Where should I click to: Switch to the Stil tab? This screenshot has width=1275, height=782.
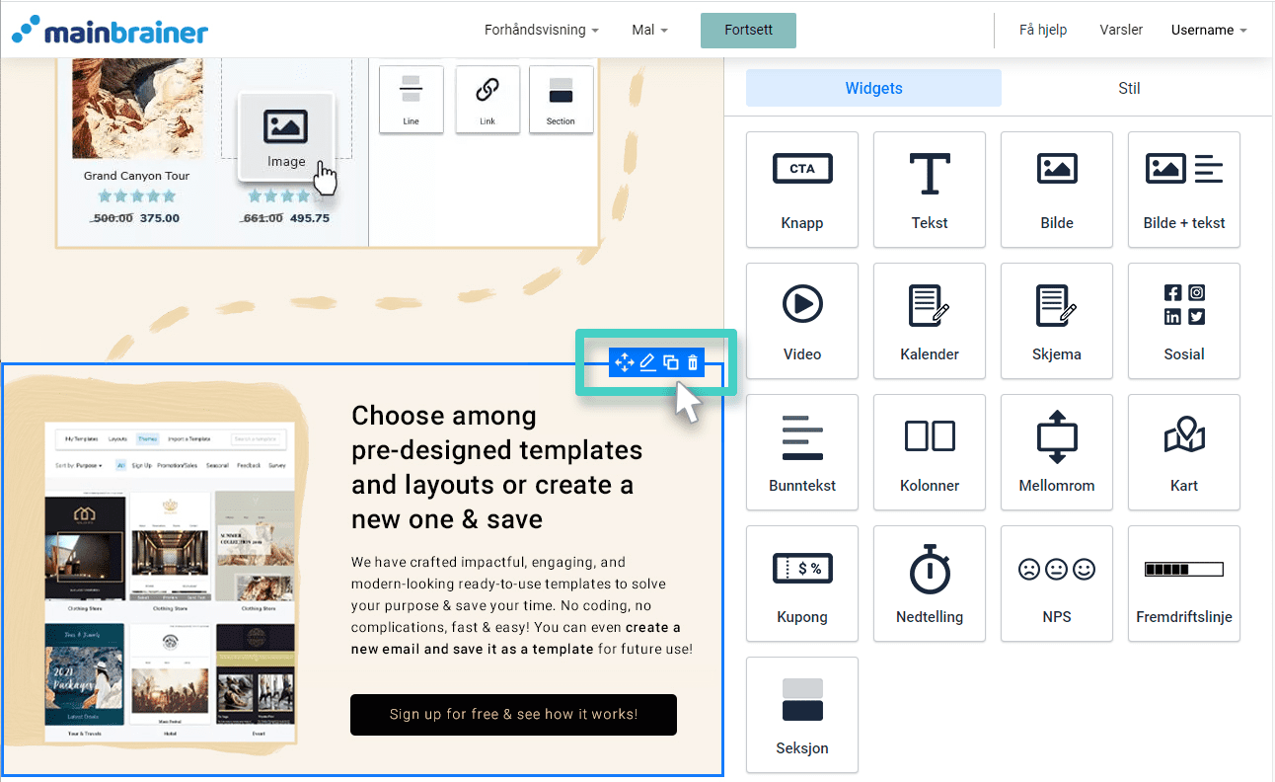point(1129,88)
